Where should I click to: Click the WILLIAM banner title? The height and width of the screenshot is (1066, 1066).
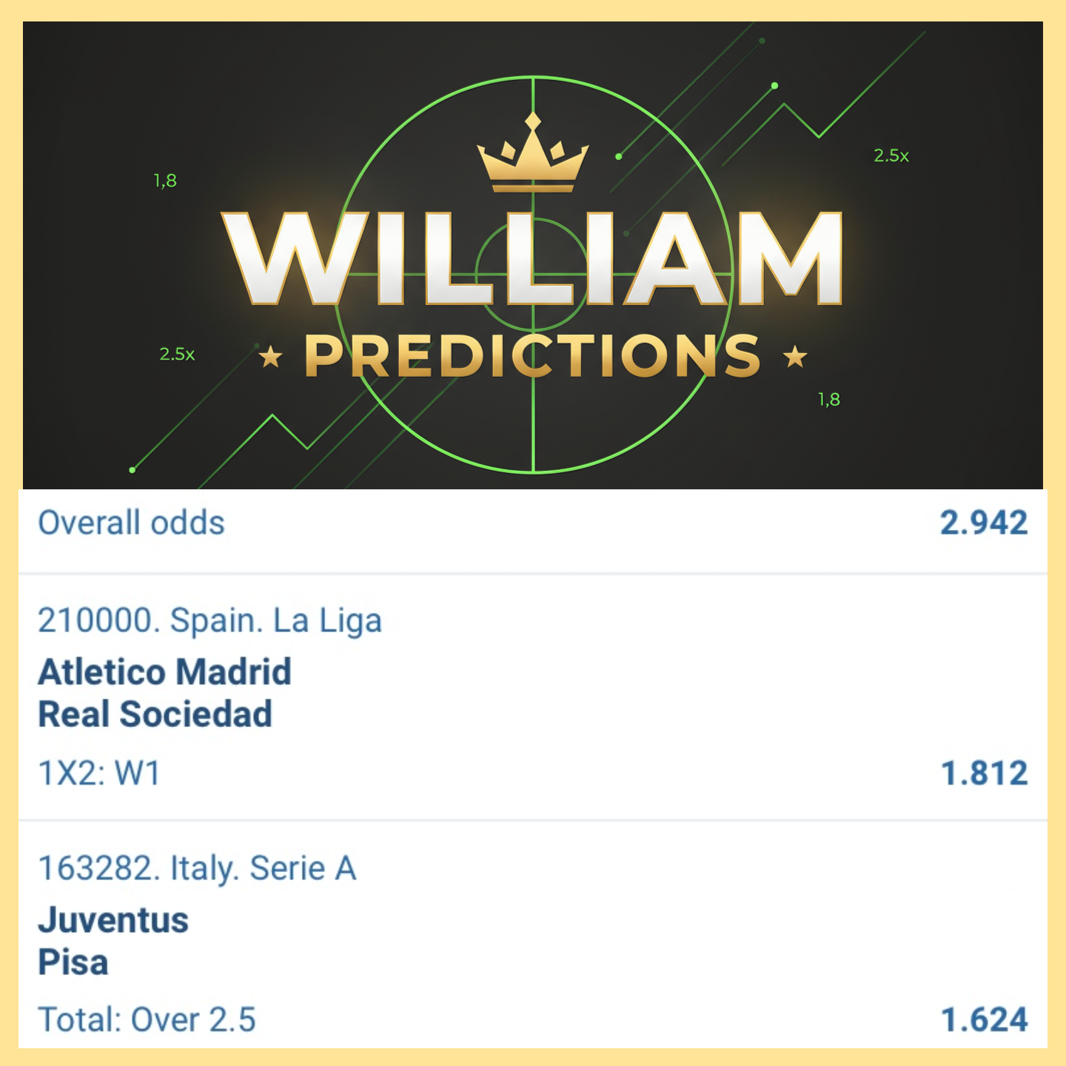tap(533, 259)
